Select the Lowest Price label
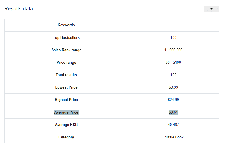 66,87
